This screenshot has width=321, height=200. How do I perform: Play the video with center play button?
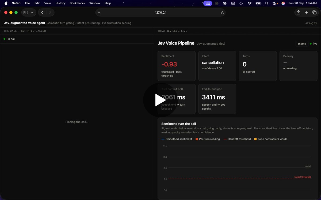160,100
